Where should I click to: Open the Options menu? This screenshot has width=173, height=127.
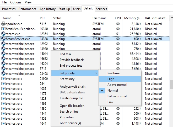16,2
